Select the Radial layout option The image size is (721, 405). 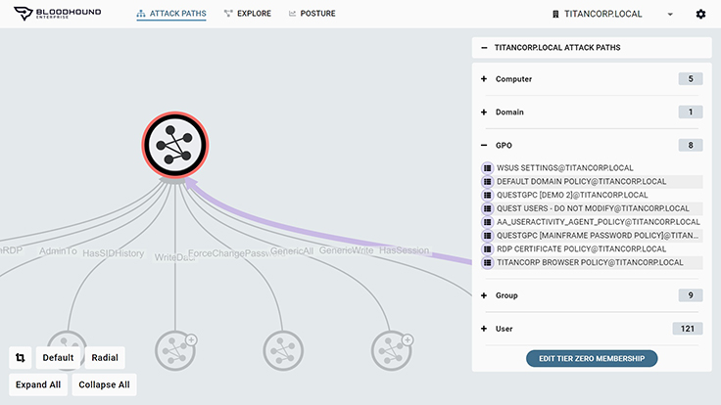(105, 358)
